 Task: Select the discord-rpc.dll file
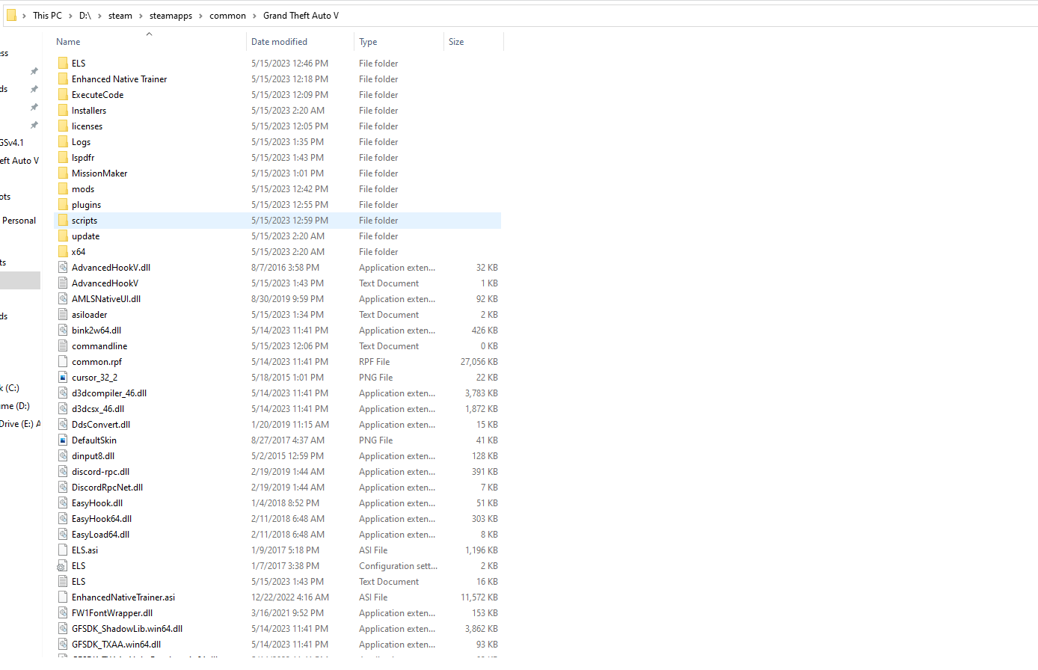coord(277,472)
